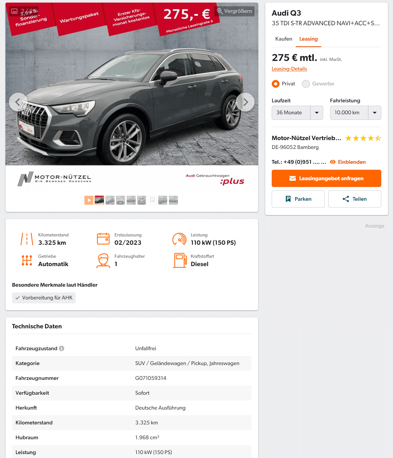Select the Privat radio option
Screen dimensions: 393x458
[276, 84]
